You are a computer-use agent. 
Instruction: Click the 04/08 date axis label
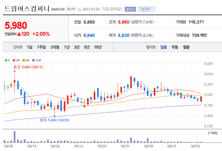point(9,146)
